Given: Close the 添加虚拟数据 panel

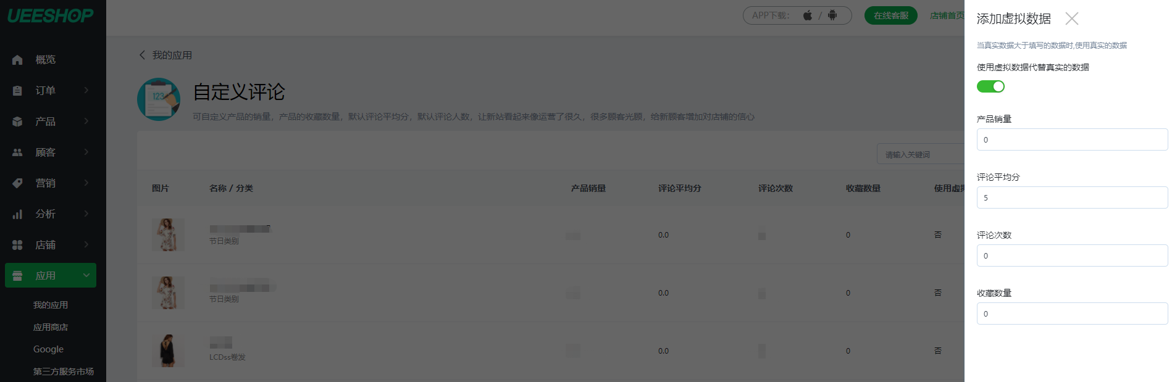Looking at the screenshot, I should 1072,19.
